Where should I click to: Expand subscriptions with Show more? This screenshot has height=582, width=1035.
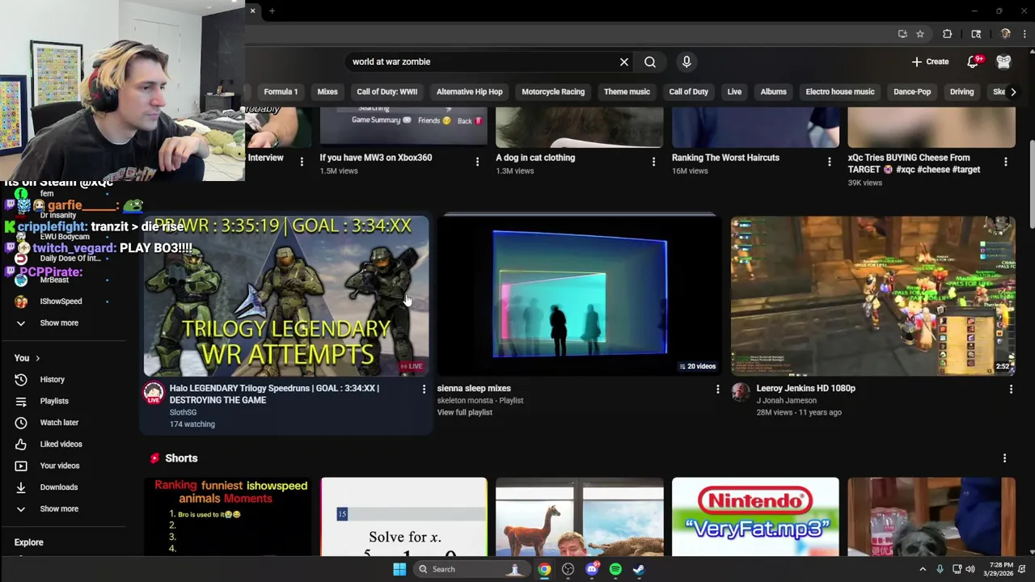coord(59,323)
